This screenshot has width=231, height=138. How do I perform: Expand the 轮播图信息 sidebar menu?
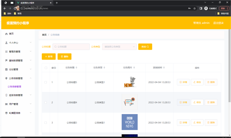18,113
